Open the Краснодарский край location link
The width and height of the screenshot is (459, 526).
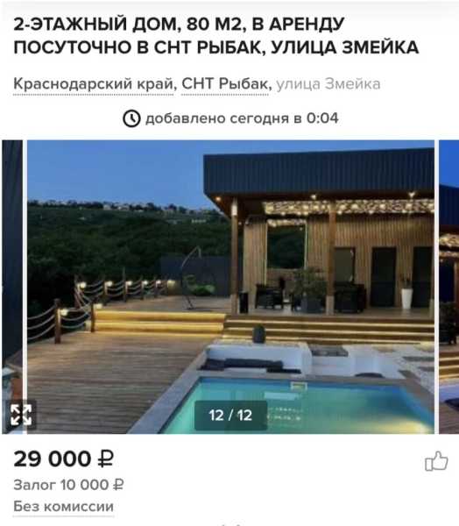pos(93,84)
